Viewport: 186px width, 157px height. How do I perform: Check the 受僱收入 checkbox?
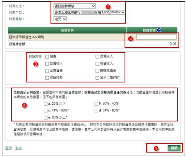(x=97, y=57)
